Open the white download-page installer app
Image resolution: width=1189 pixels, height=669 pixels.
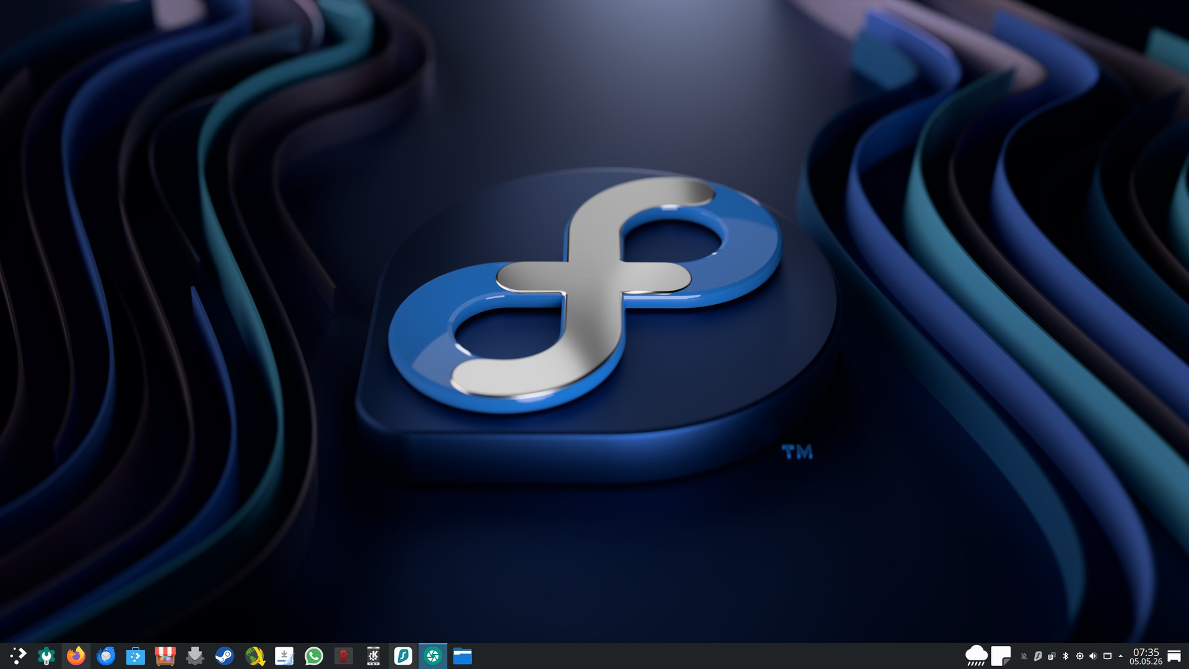284,655
